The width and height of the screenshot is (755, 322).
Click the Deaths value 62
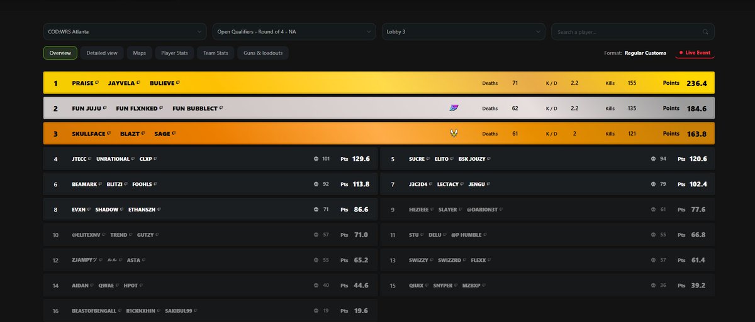coord(515,109)
